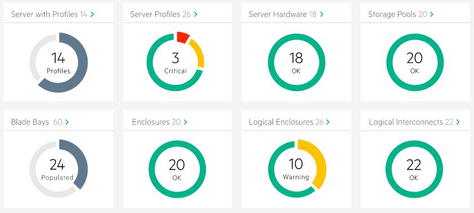The image size is (474, 213).
Task: Click the '10 Warning' center value
Action: tap(296, 170)
